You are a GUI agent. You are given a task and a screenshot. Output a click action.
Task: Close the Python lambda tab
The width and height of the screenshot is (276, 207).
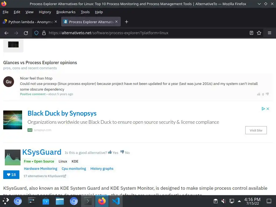tap(56, 22)
